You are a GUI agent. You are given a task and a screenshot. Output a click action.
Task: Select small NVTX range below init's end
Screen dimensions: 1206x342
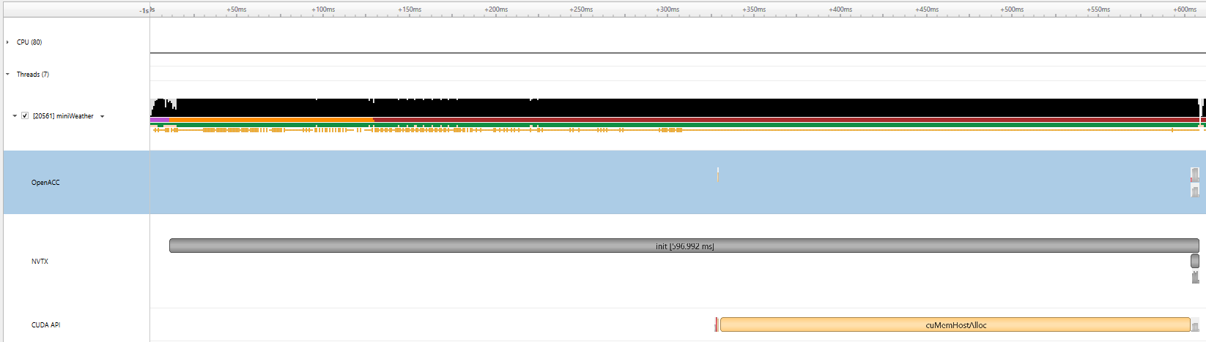[x=1195, y=261]
